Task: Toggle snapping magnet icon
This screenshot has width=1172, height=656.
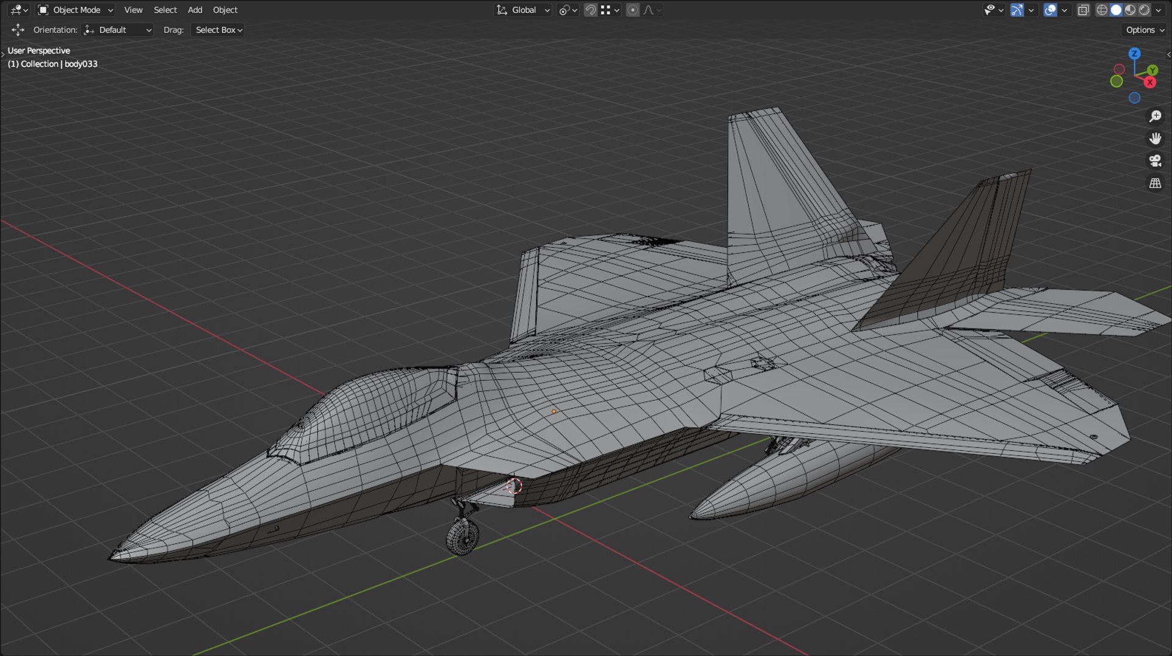Action: [x=590, y=10]
